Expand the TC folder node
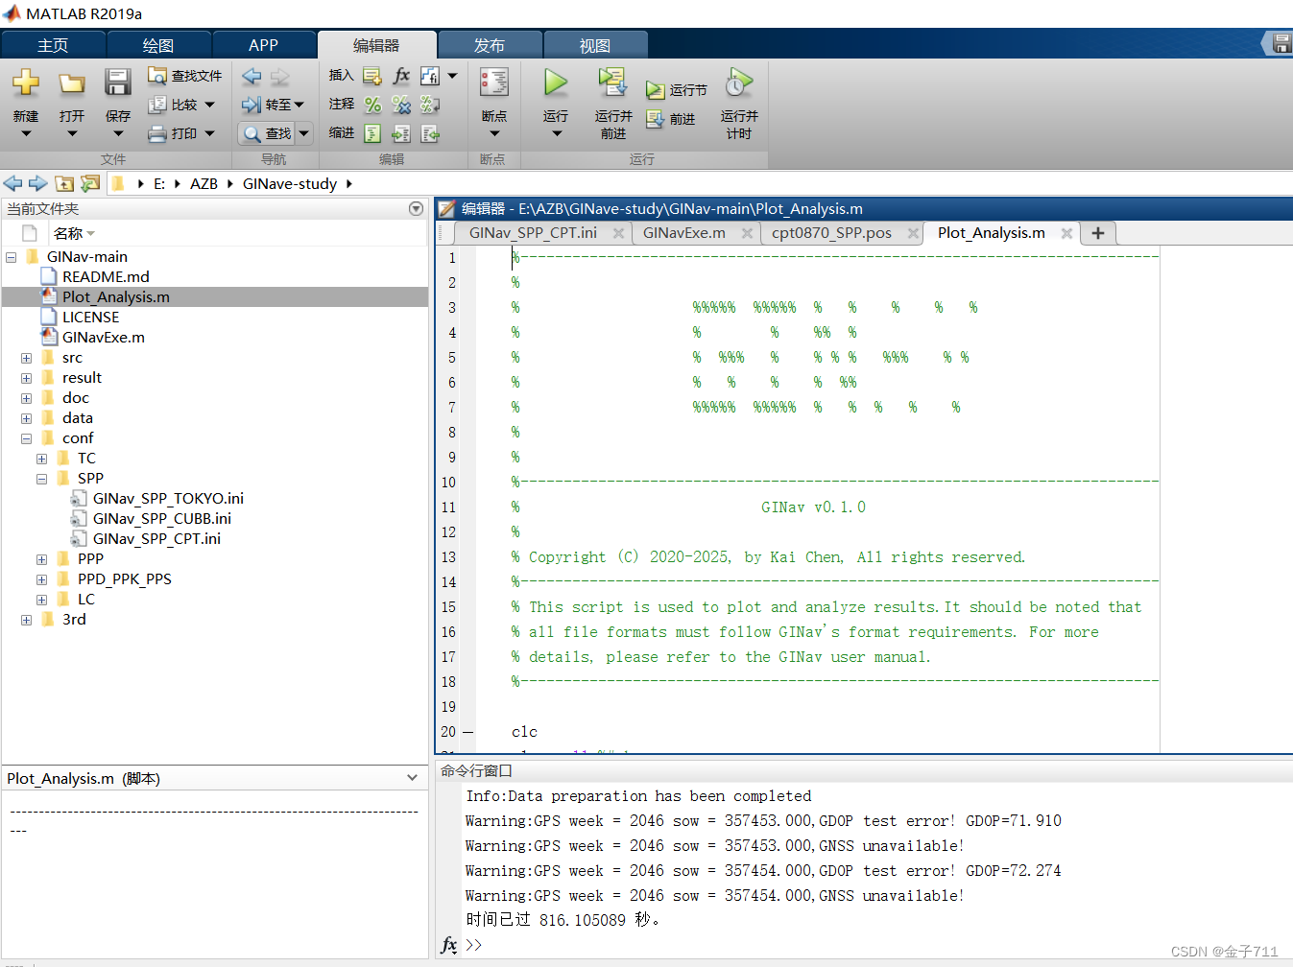1293x967 pixels. pyautogui.click(x=42, y=459)
